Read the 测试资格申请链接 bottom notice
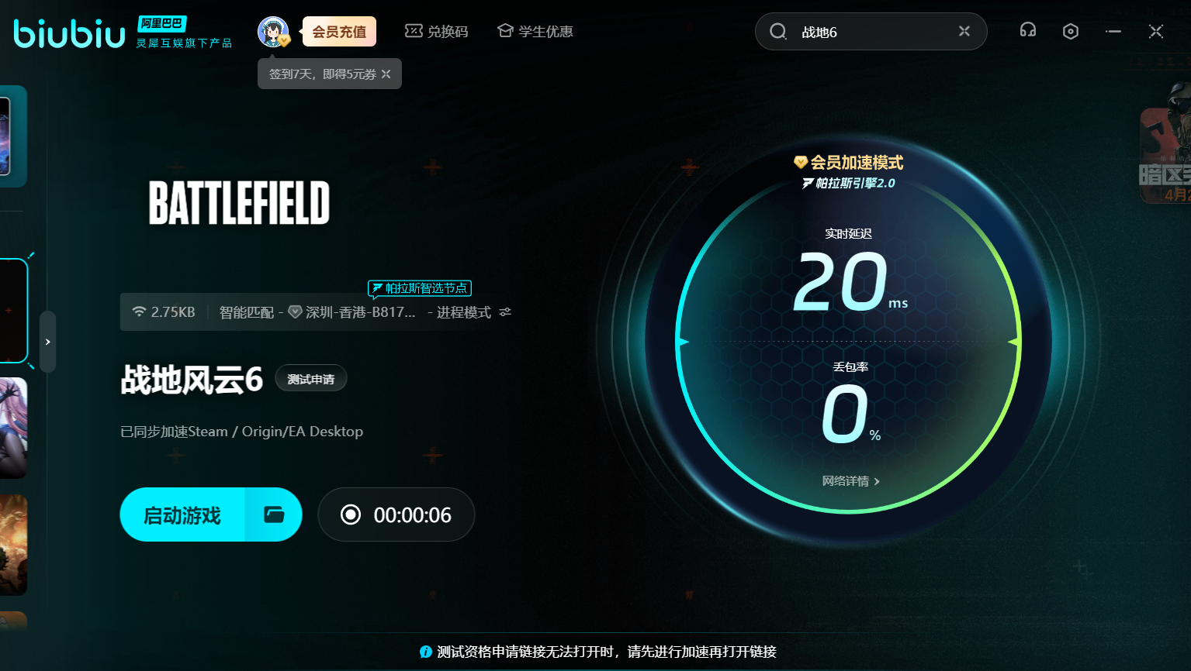This screenshot has width=1191, height=671. point(607,652)
